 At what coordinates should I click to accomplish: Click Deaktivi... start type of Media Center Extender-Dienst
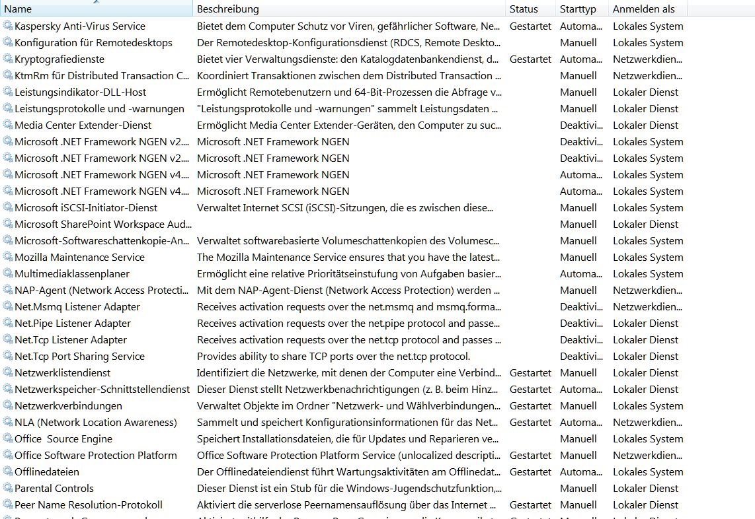581,125
